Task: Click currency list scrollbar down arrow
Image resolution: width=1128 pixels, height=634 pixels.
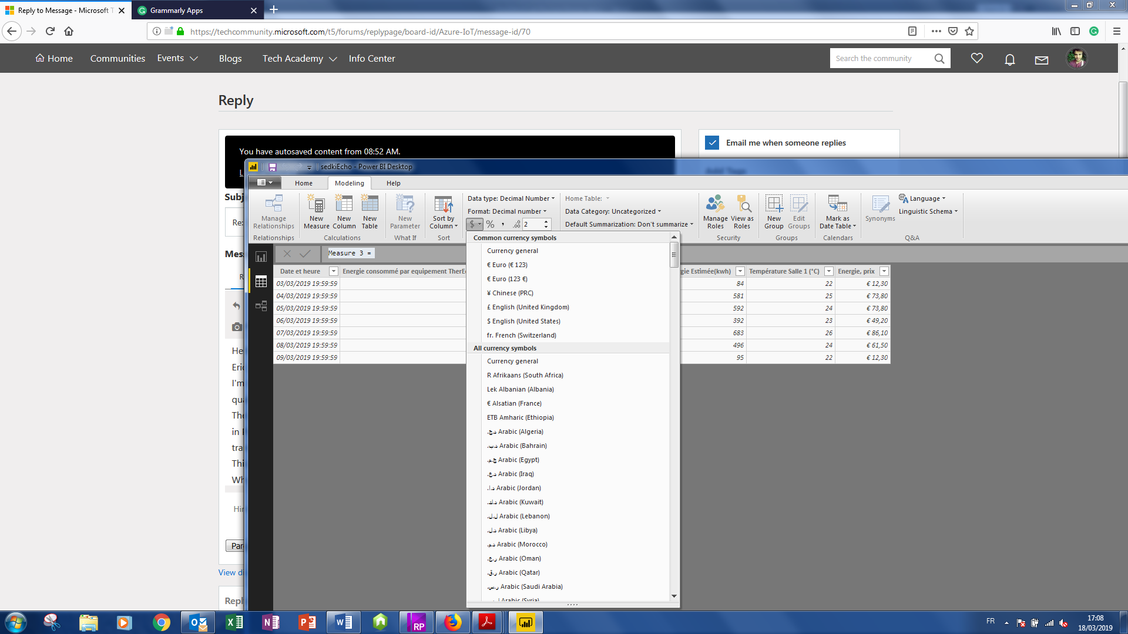Action: pos(674,596)
